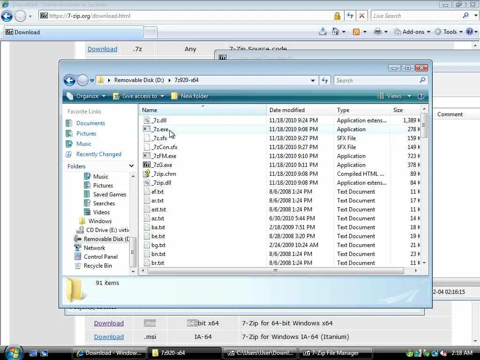Click the Comment column in 7-Zip window behind

(450, 114)
